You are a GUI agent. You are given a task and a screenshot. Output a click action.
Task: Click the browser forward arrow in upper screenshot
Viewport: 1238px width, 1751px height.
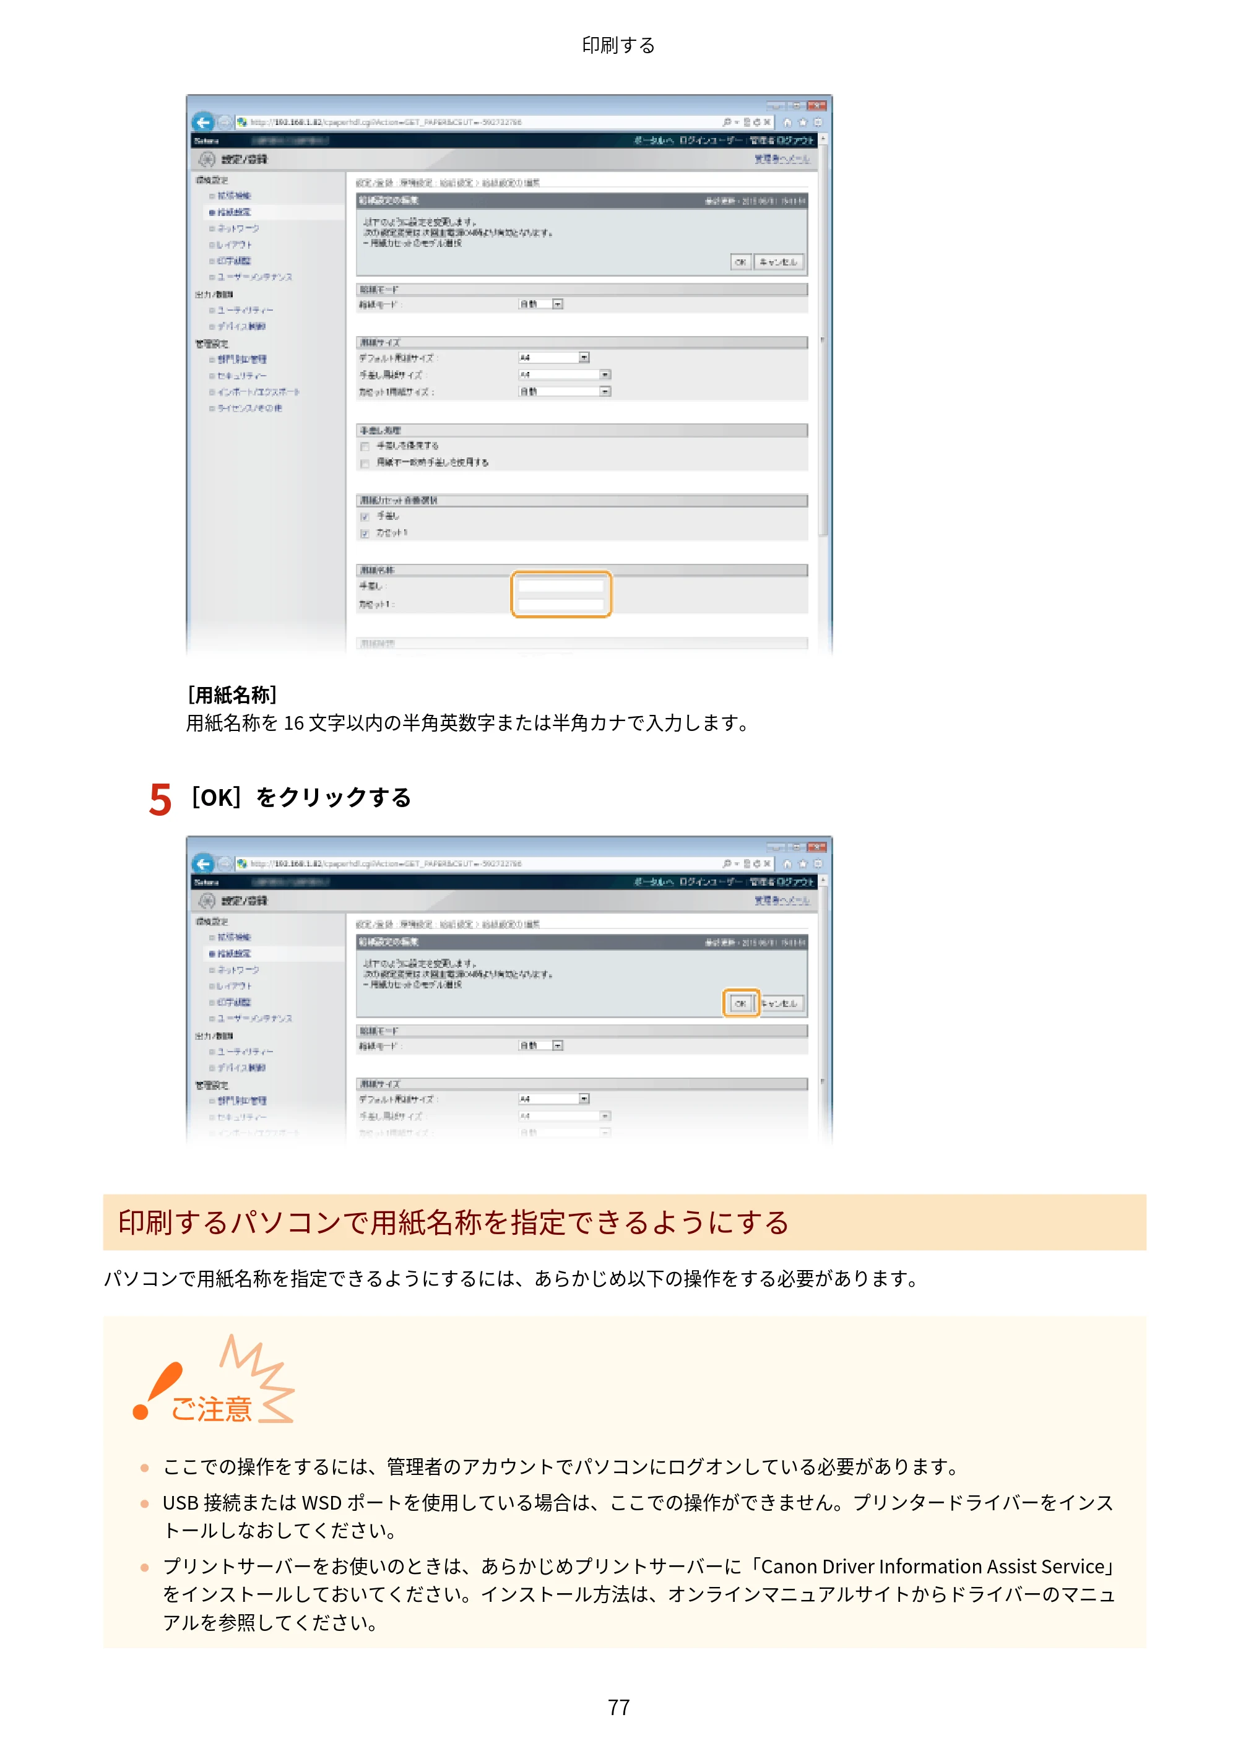[x=224, y=122]
